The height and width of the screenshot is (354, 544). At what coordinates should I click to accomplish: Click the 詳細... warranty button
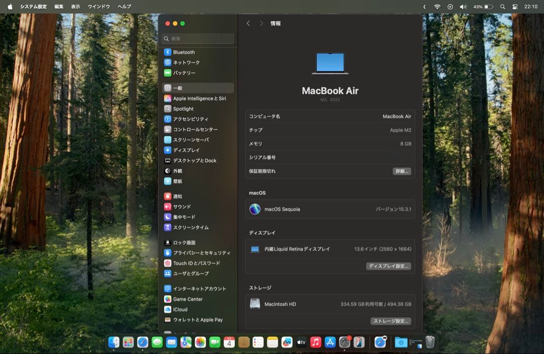tap(401, 171)
